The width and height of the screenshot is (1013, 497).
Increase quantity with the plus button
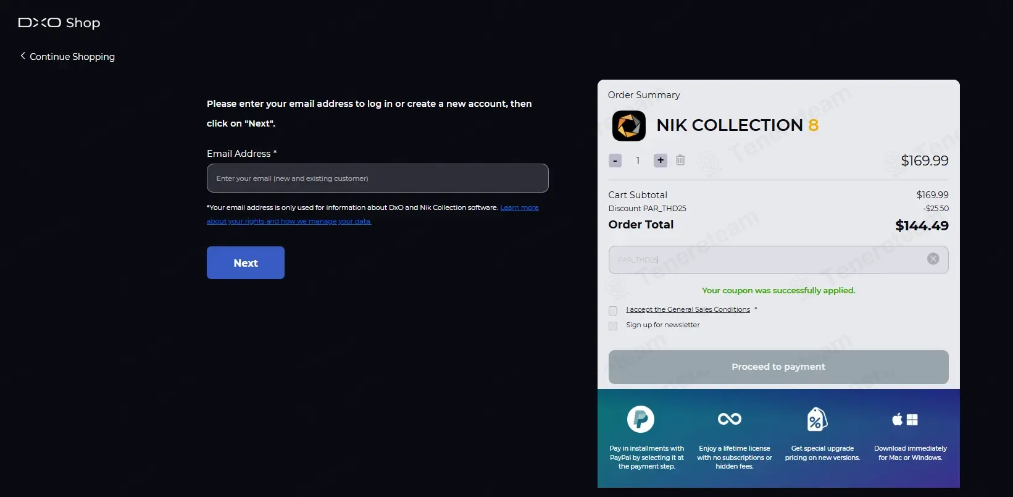(x=661, y=161)
